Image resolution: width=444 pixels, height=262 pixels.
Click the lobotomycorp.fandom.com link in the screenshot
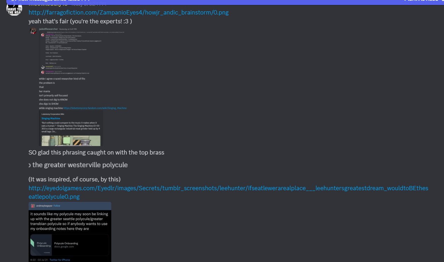pyautogui.click(x=95, y=108)
